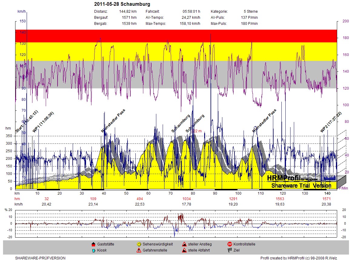Click the red heart-rate zone band
The image size is (352, 260).
(176, 36)
